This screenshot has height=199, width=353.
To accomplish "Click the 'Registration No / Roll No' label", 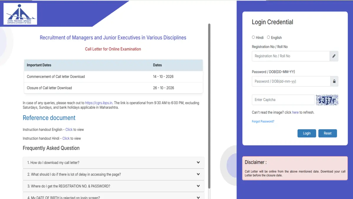I will (x=270, y=47).
